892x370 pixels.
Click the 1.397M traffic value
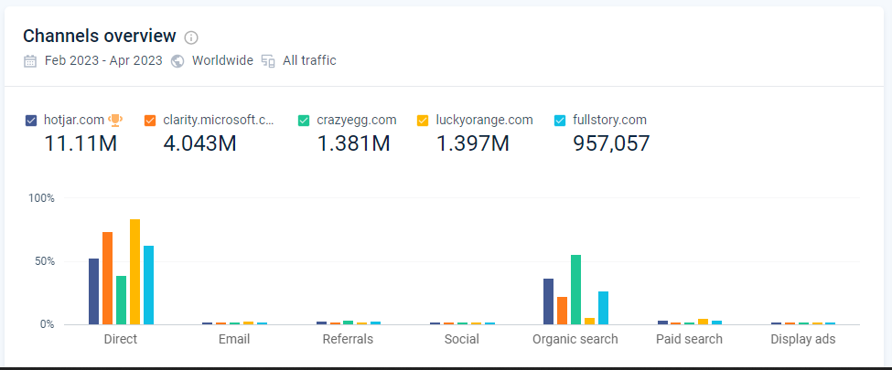(472, 143)
